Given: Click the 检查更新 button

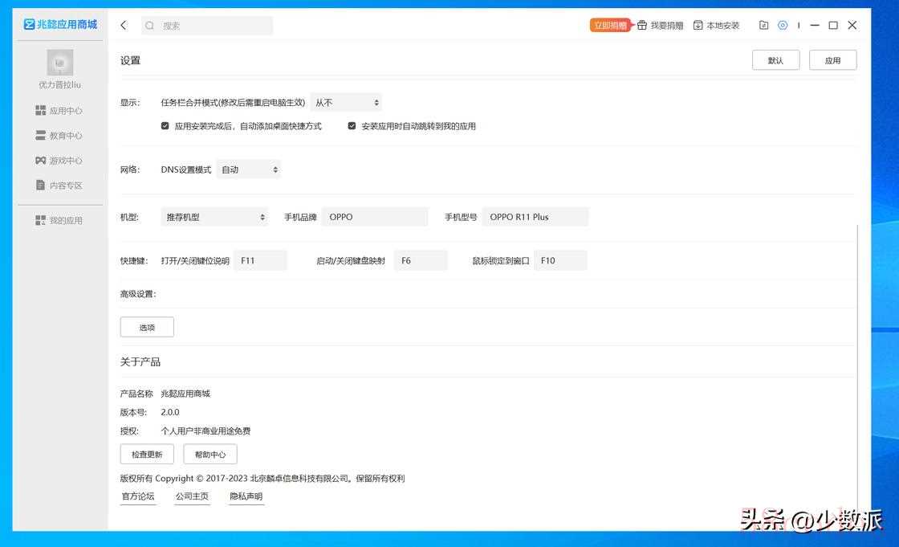Looking at the screenshot, I should [147, 455].
